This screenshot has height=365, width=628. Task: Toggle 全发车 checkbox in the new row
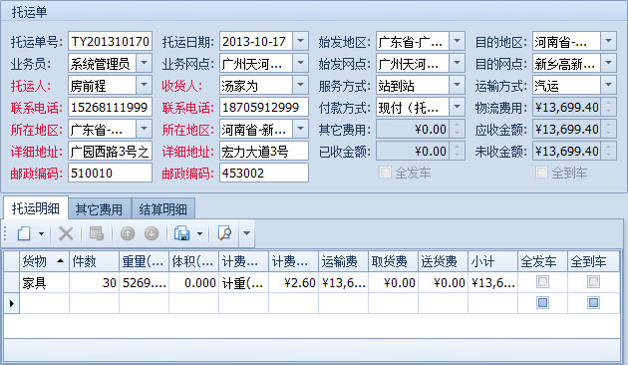click(542, 302)
